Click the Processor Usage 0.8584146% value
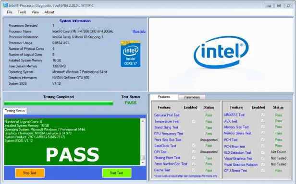The height and width of the screenshot is (184, 296). tap(61, 43)
